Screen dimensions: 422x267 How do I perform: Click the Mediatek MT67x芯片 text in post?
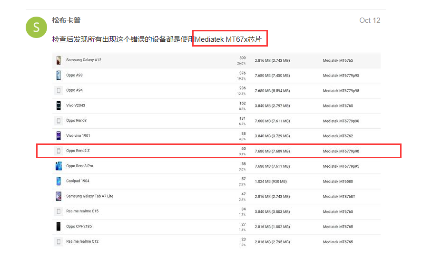(228, 39)
